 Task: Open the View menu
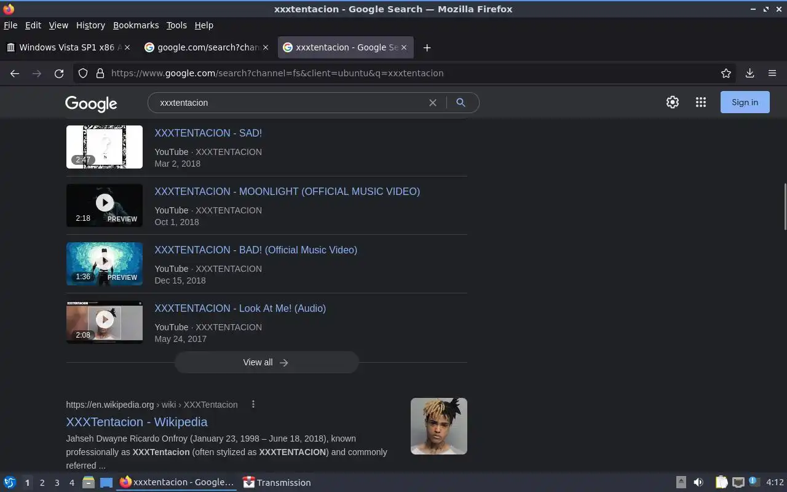click(58, 25)
